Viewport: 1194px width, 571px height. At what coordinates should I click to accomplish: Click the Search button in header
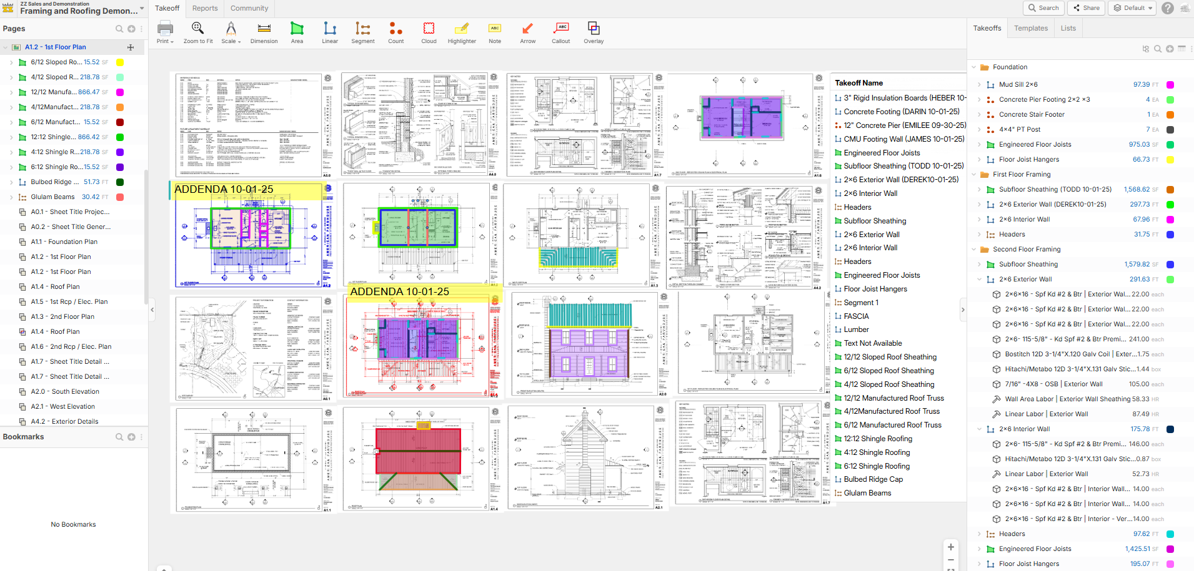pos(1043,8)
